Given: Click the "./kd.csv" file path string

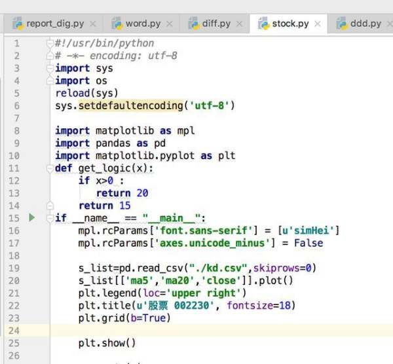Looking at the screenshot, I should [x=218, y=268].
